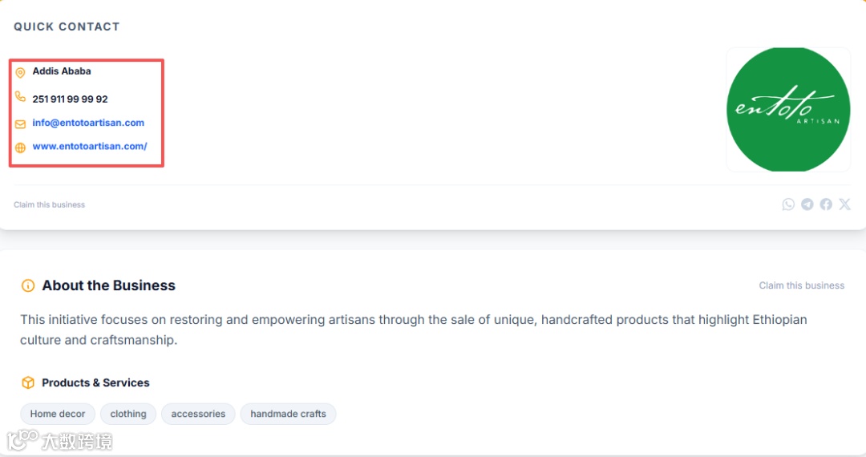The height and width of the screenshot is (457, 866).
Task: Select the handmade crafts tag
Action: coord(288,414)
